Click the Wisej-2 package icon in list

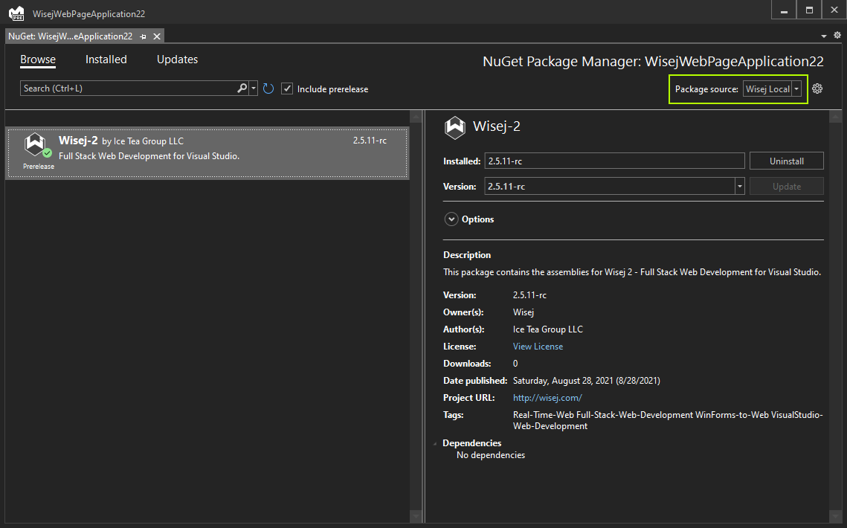(x=36, y=145)
